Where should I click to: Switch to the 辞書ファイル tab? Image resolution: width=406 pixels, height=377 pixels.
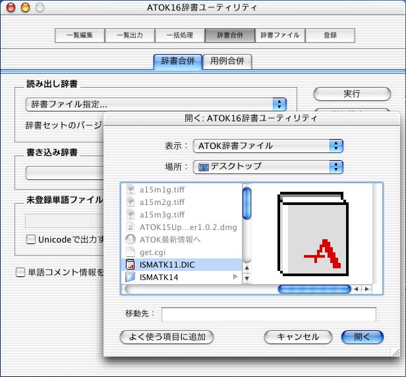pos(280,36)
